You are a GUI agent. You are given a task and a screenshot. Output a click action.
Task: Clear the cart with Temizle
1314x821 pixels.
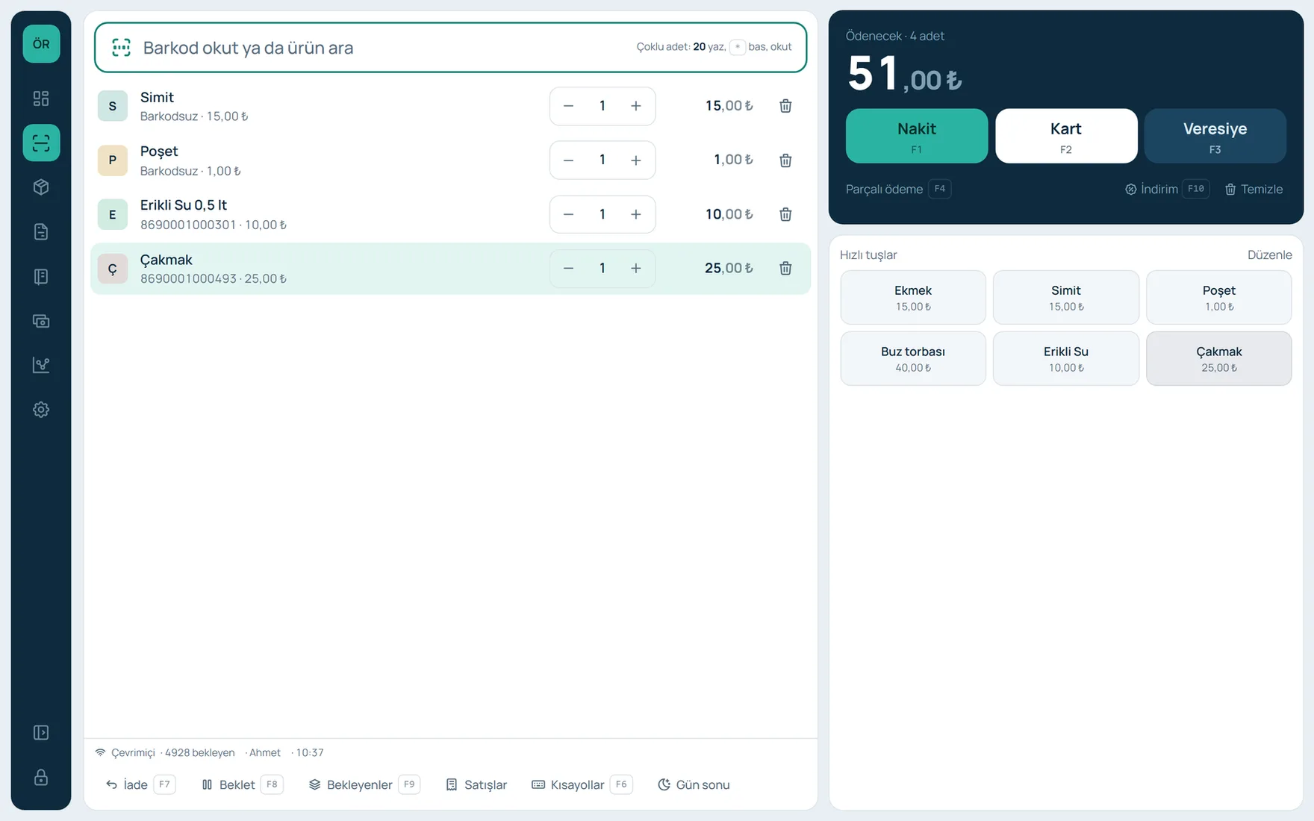click(1254, 189)
